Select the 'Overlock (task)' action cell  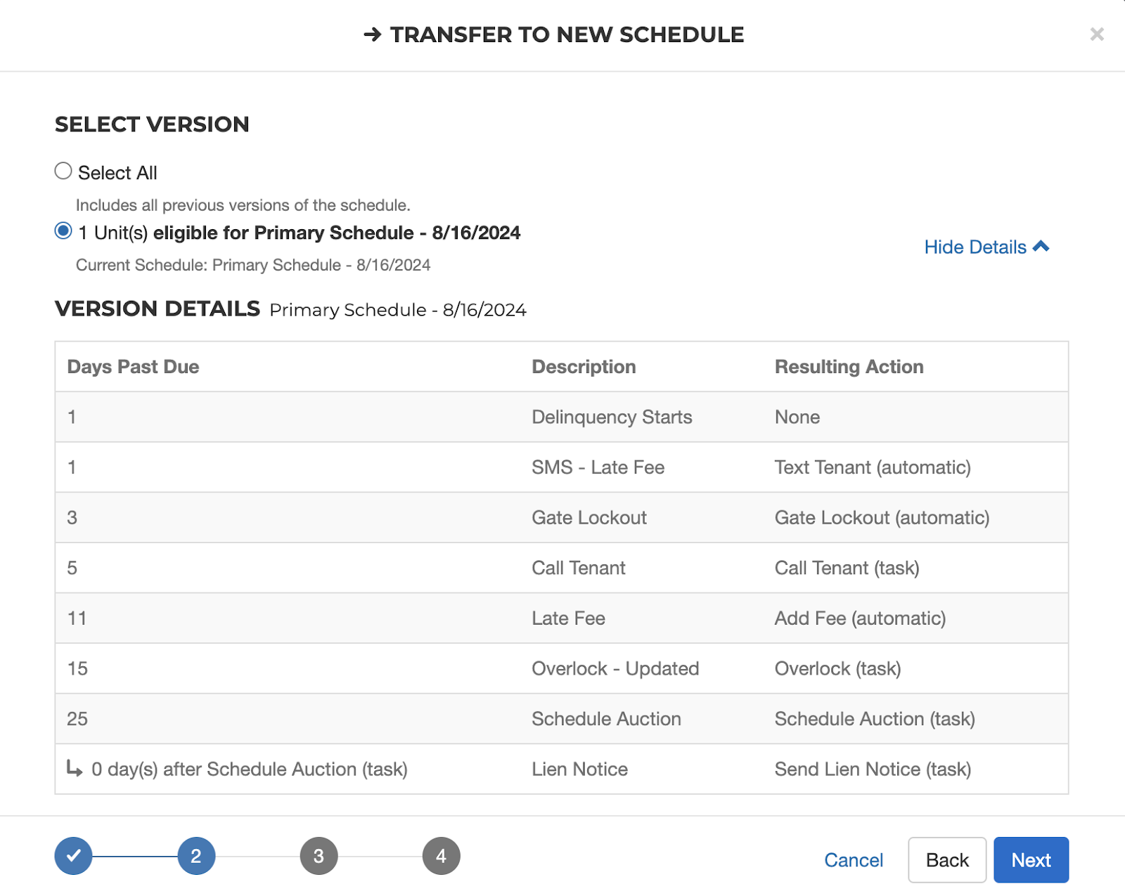pos(837,668)
